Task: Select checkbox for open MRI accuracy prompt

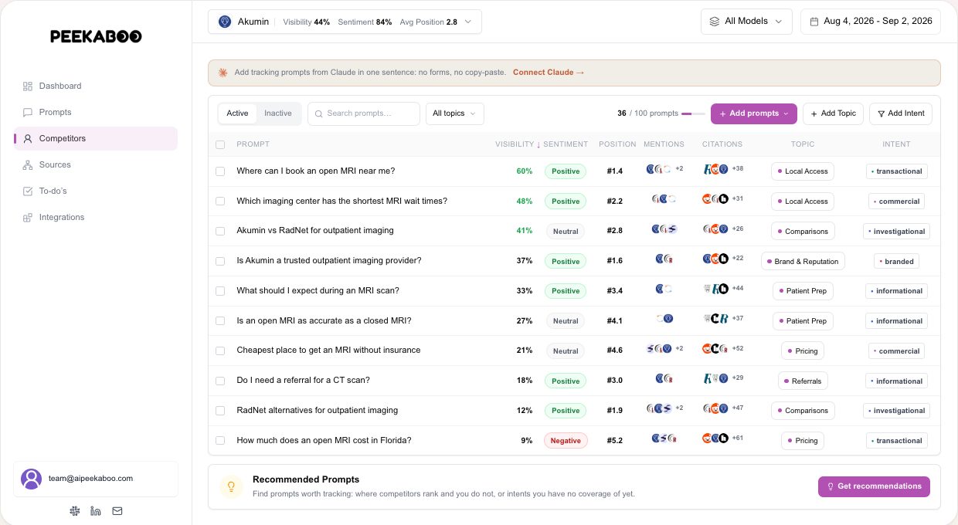Action: [220, 320]
